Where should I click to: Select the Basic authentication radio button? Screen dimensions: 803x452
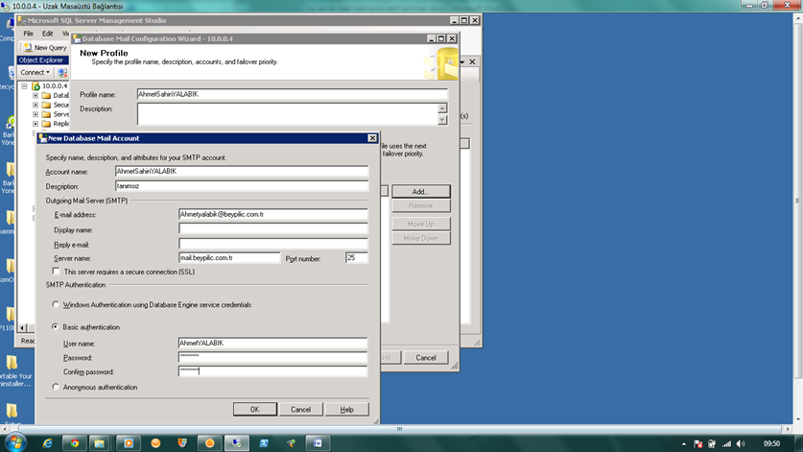click(56, 326)
